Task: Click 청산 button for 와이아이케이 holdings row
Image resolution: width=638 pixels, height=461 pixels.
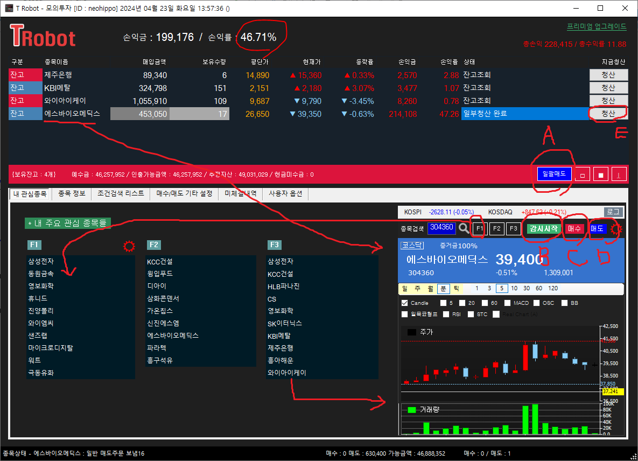Action: coord(608,101)
